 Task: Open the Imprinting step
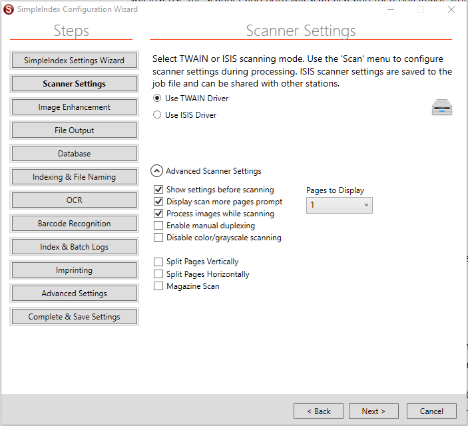(x=75, y=270)
